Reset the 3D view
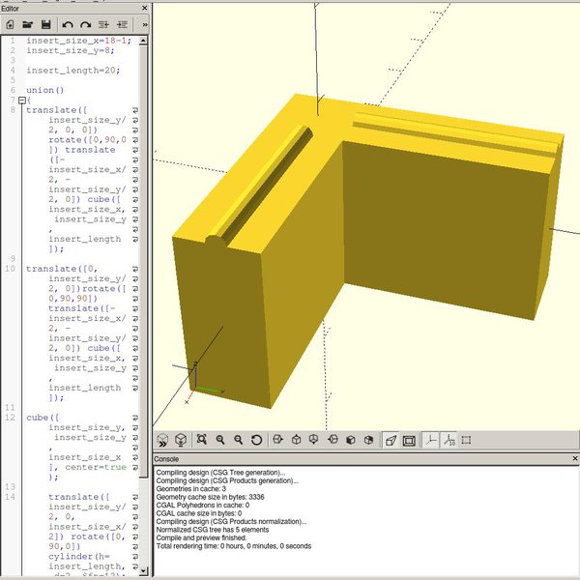 coord(256,440)
